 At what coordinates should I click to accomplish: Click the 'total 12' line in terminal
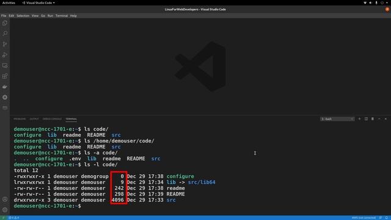(x=26, y=170)
